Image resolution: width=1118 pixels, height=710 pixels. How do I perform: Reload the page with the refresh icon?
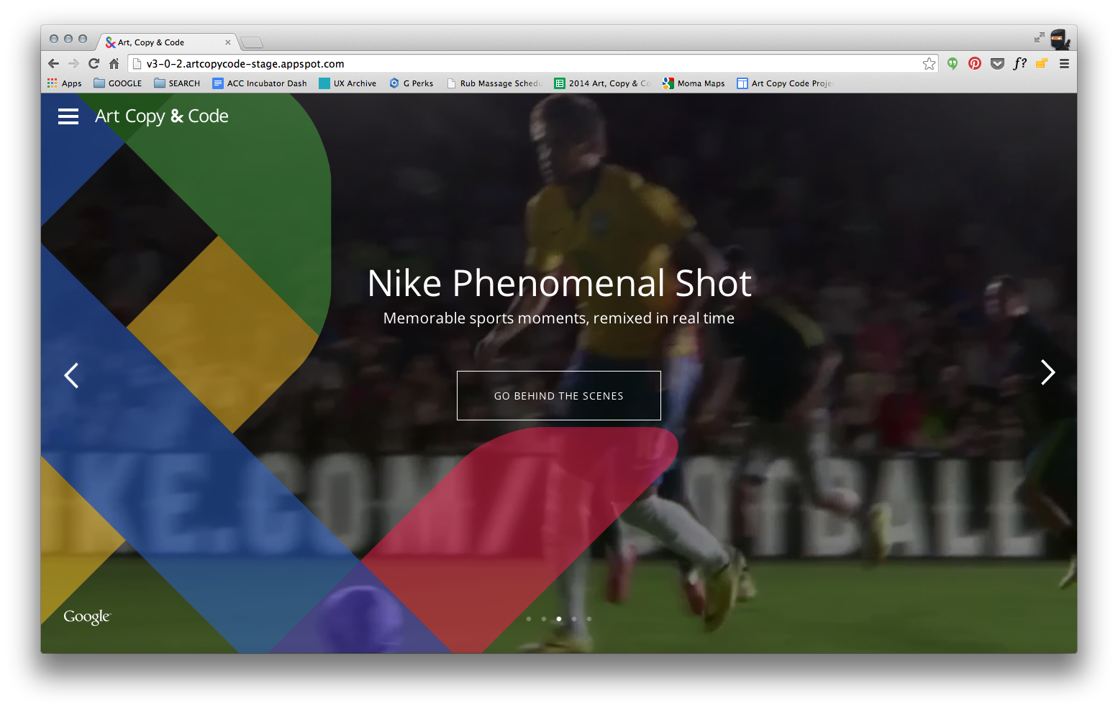[x=94, y=63]
